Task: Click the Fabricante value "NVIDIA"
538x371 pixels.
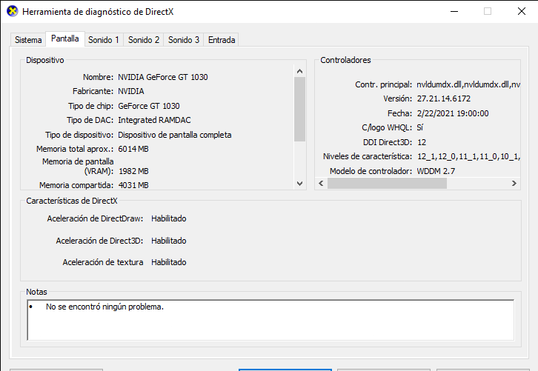Action: pos(131,91)
